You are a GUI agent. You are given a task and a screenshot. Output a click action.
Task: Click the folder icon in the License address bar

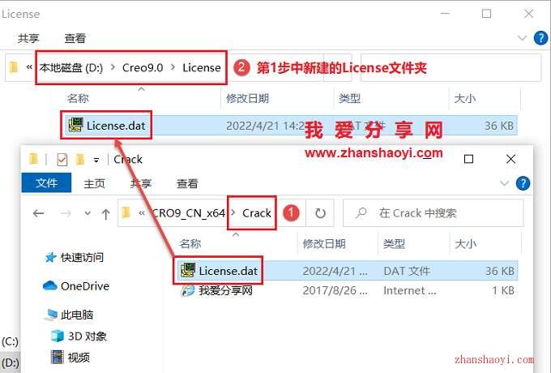pos(14,67)
